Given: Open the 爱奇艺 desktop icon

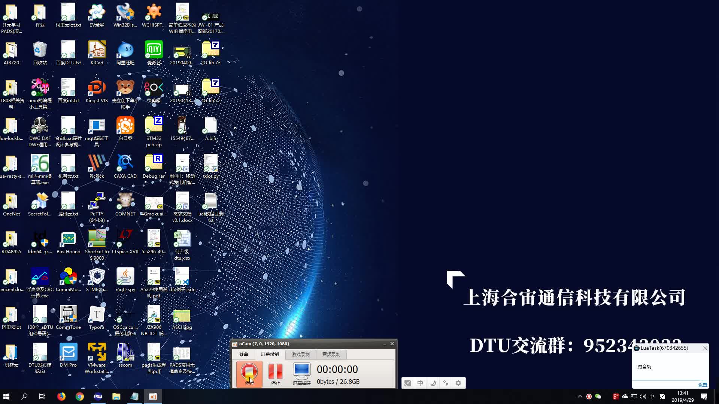Looking at the screenshot, I should (154, 53).
